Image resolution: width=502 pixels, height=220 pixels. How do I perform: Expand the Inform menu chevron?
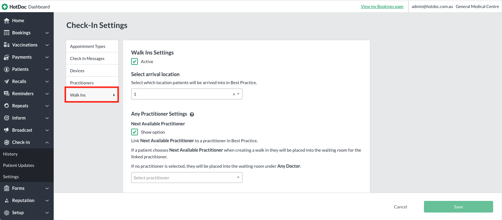(x=47, y=118)
